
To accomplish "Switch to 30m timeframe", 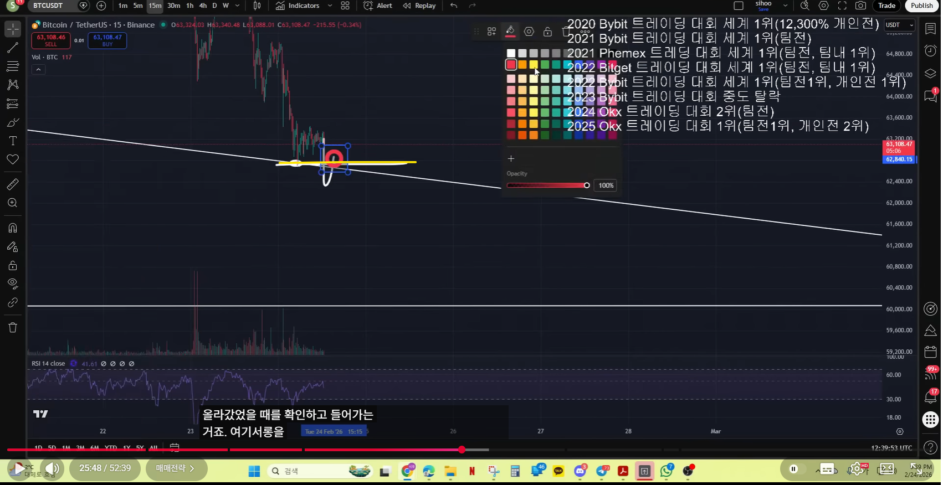I will point(174,6).
